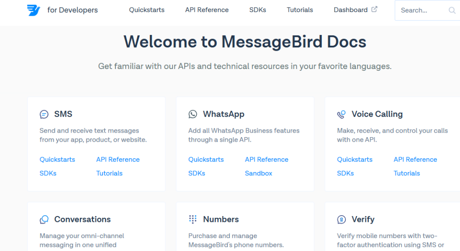This screenshot has height=251, width=460.
Task: Open Voice Calling SDKs link
Action: 345,173
